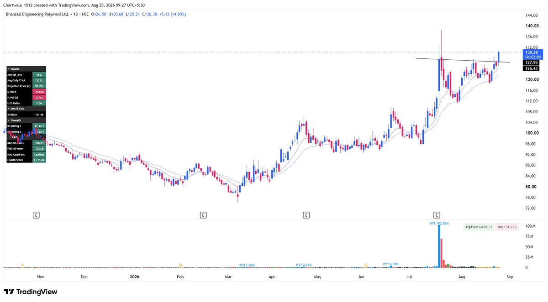548x302 pixels.
Task: Click the Sep label on time axis
Action: 510,277
